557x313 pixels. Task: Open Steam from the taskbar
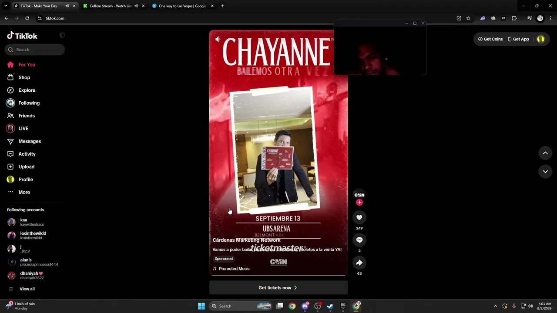pyautogui.click(x=330, y=306)
